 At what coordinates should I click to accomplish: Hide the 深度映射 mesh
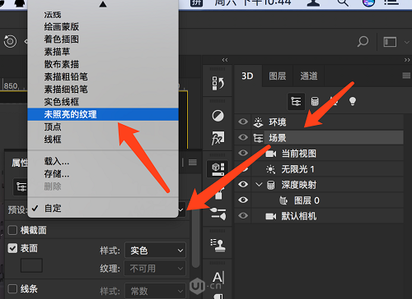click(243, 184)
